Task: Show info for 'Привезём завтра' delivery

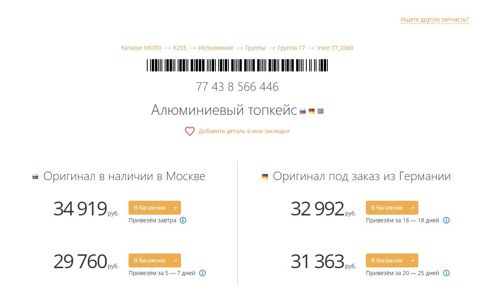Action: point(183,221)
